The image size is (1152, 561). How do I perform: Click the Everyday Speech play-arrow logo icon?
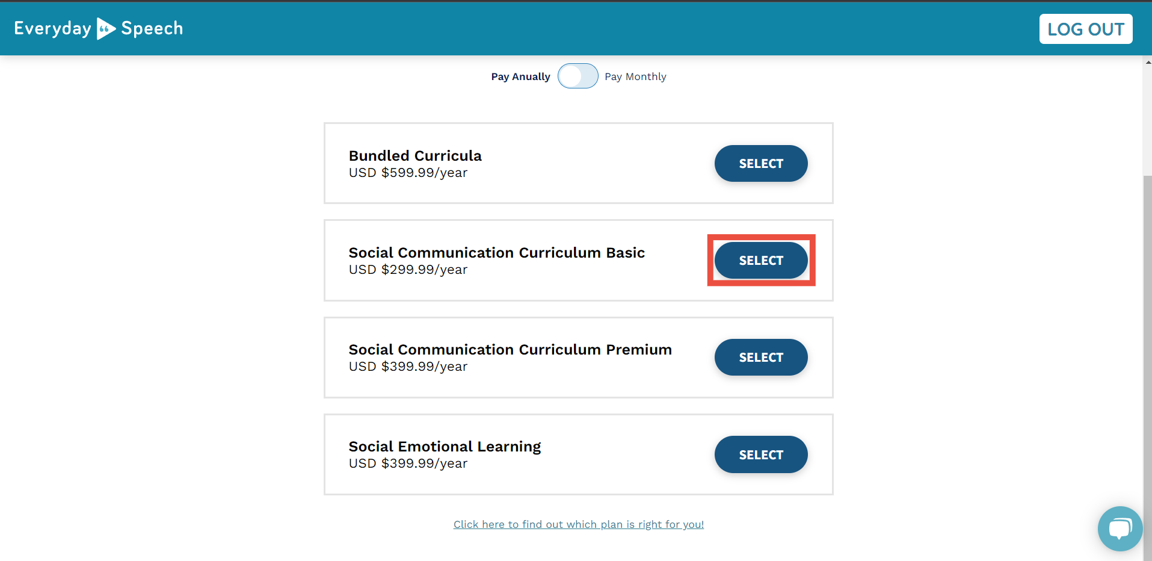[x=106, y=28]
